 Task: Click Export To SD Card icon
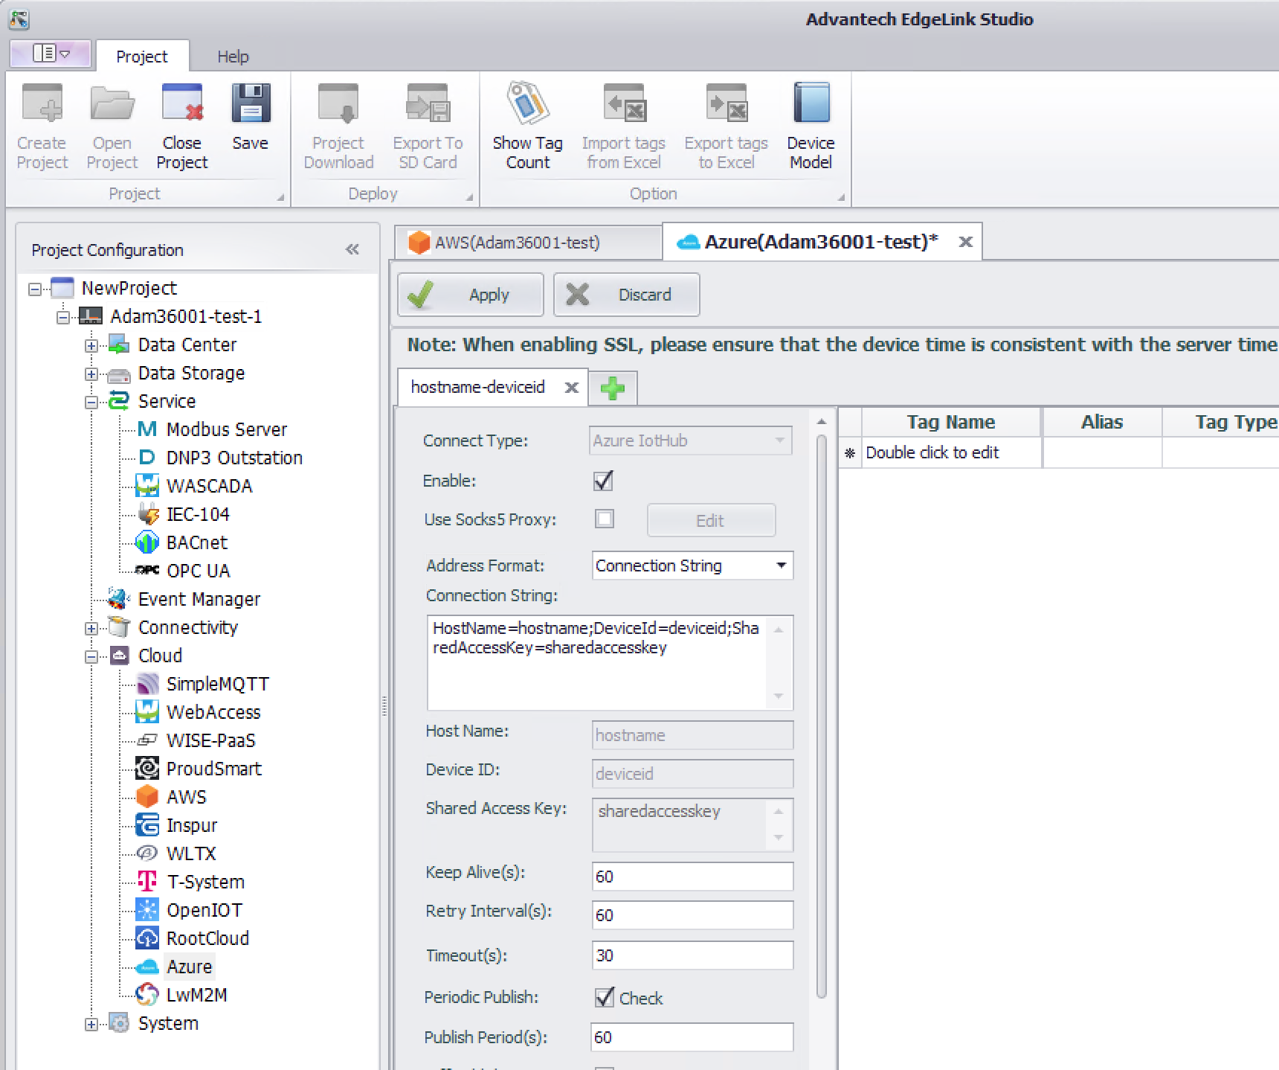tap(428, 103)
